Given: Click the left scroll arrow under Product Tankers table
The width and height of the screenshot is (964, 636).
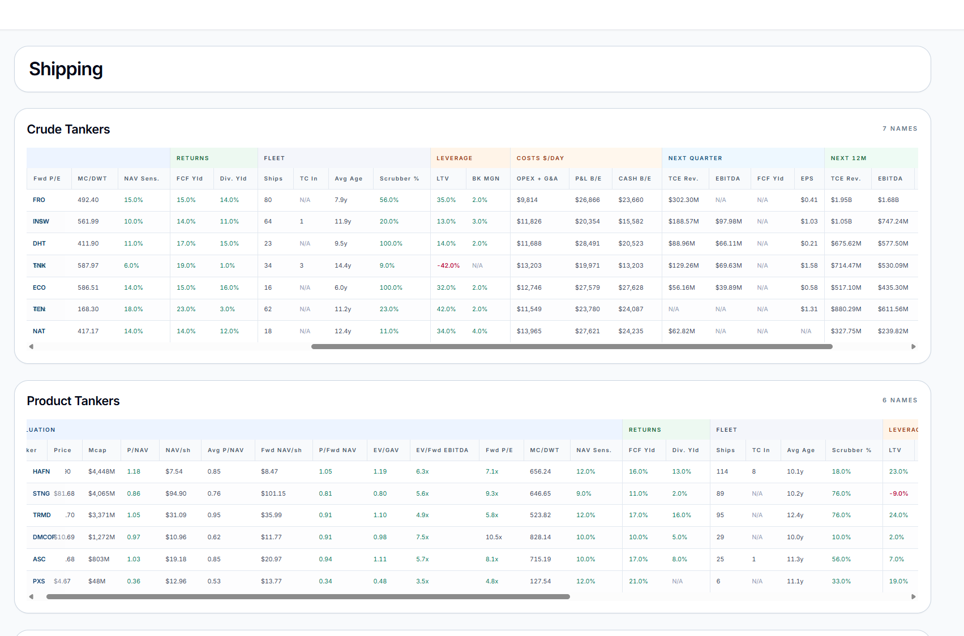Looking at the screenshot, I should tap(31, 596).
